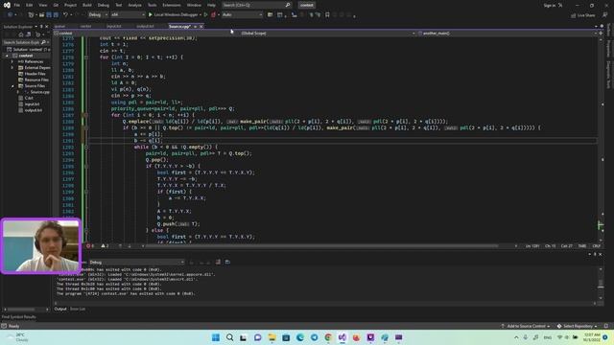Select input.txt in Solution Explorer

32,104
